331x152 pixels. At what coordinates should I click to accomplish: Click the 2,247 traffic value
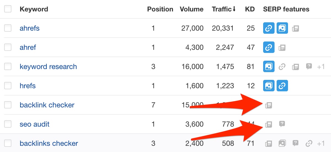click(x=225, y=48)
